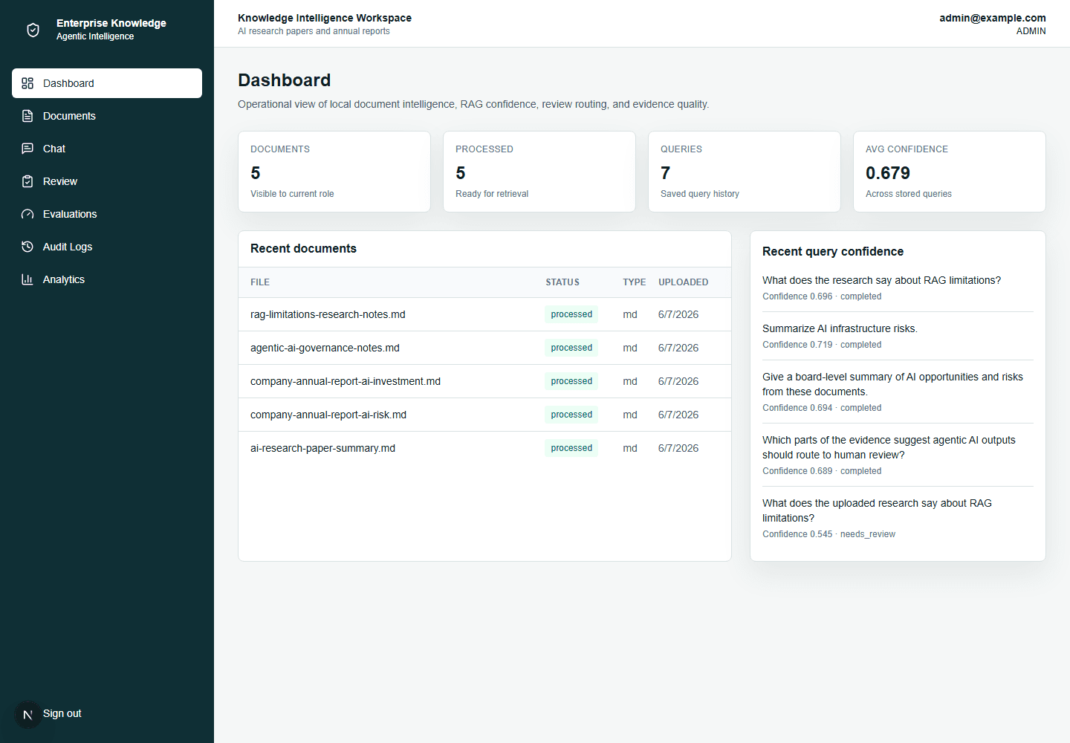Select the PROCESSED stat card
The height and width of the screenshot is (743, 1070).
(539, 172)
